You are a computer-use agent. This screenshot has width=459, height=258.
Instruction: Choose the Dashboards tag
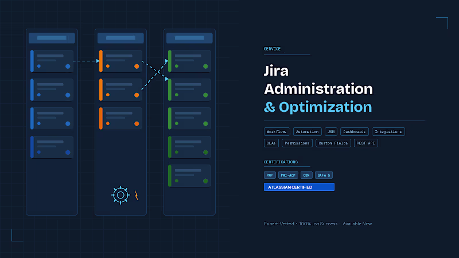(x=354, y=132)
